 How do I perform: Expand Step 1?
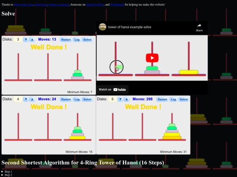click(7, 172)
